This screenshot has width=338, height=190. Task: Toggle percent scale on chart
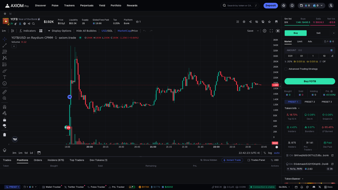264,153
